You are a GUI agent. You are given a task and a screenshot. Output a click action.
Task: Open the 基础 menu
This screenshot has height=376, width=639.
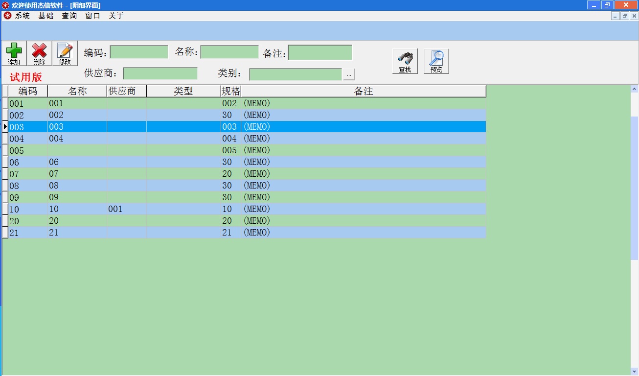click(46, 16)
